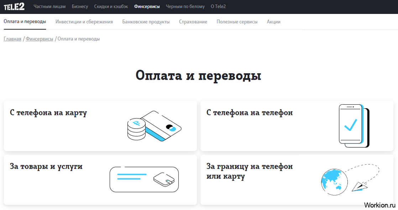Open the С телефона на карту card title
The height and width of the screenshot is (210, 398).
48,112
